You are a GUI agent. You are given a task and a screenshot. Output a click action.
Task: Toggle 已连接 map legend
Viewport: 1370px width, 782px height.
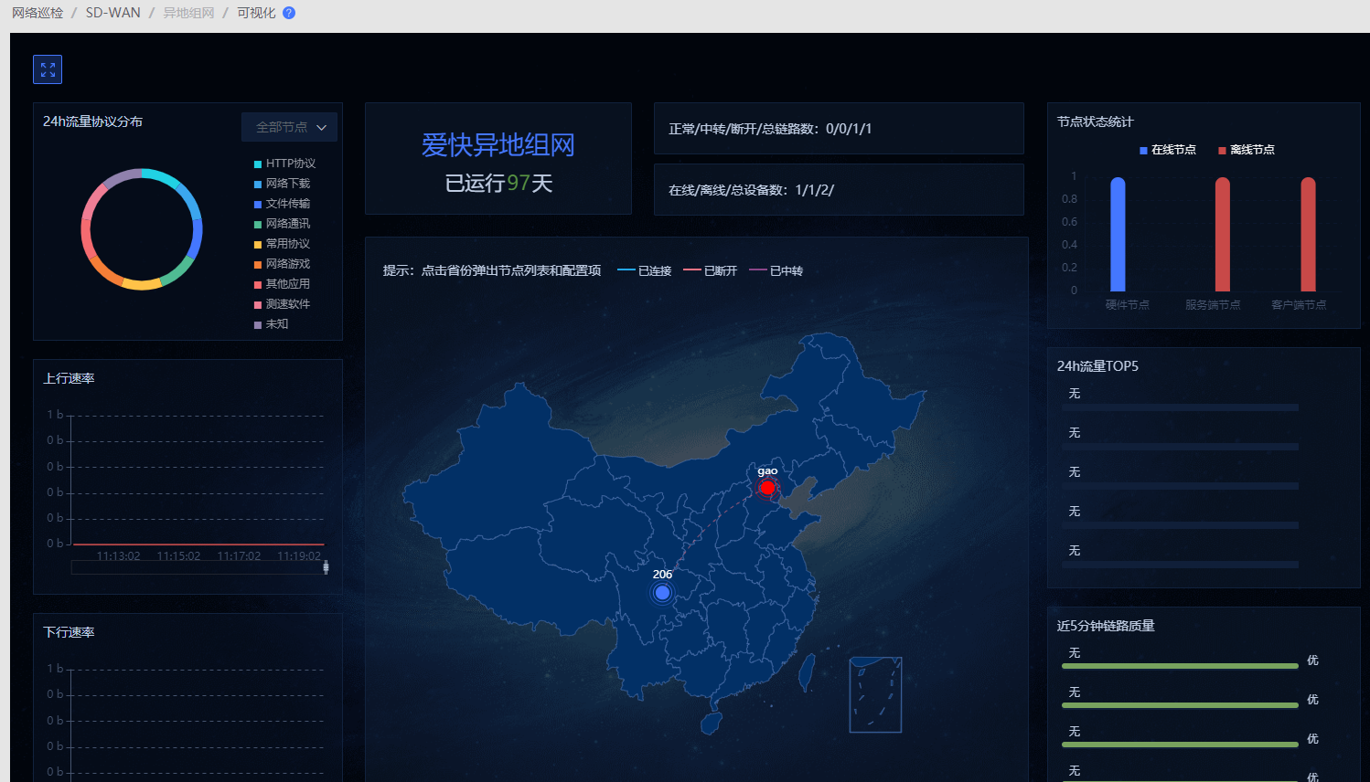(x=645, y=270)
